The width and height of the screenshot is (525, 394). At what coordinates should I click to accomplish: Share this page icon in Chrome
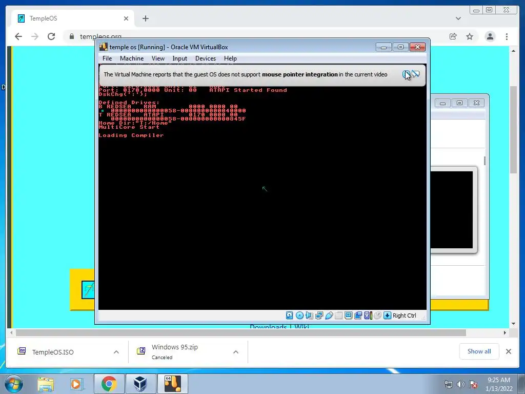[453, 36]
